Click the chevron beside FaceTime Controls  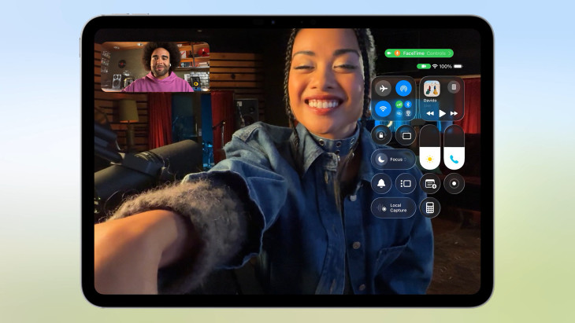(448, 53)
